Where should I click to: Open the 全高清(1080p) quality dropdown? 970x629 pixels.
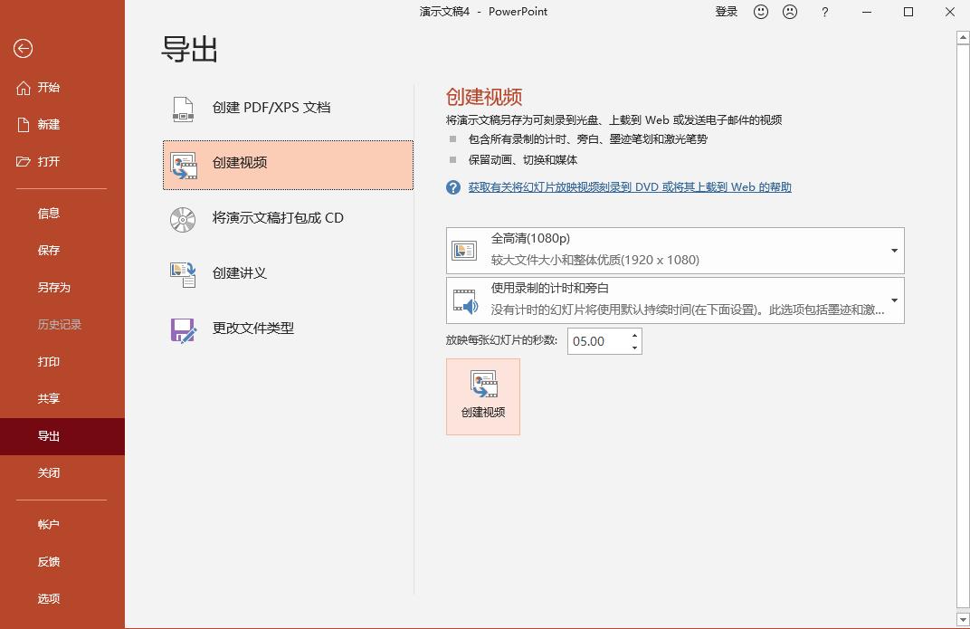coord(893,251)
